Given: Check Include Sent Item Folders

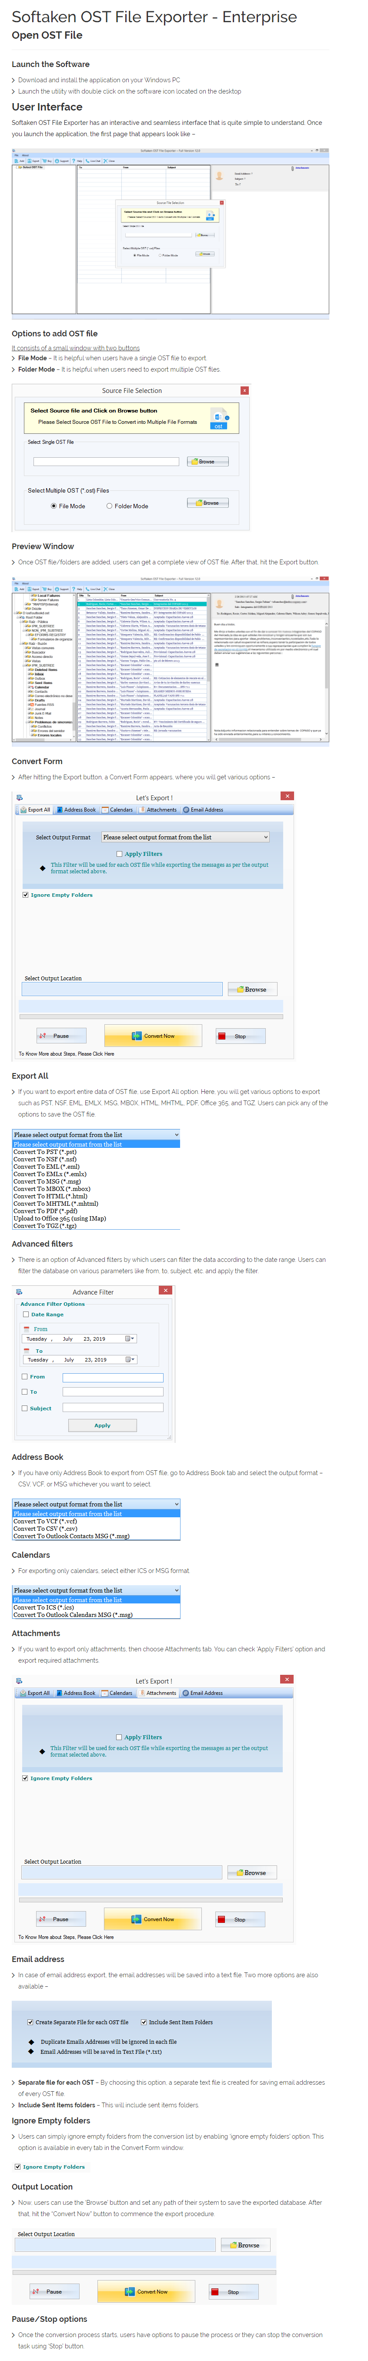Looking at the screenshot, I should point(144,2022).
